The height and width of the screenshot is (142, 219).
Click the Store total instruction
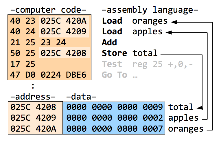pyautogui.click(x=130, y=53)
